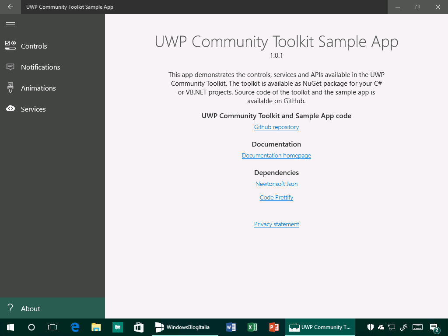
Task: Open the Windows Start menu
Action: tap(10, 327)
